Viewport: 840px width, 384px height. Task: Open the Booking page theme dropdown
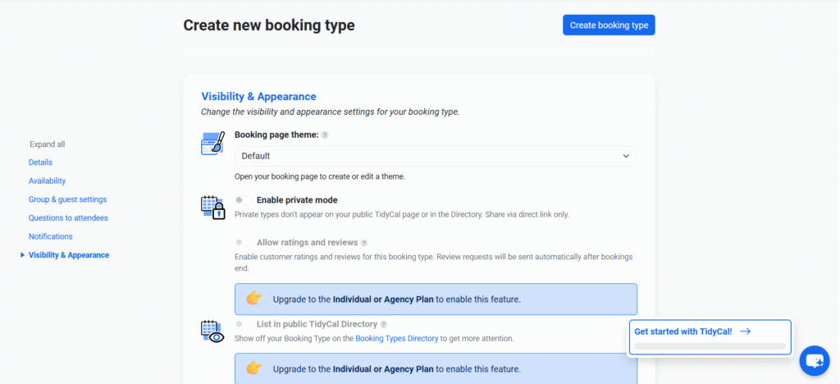[436, 156]
